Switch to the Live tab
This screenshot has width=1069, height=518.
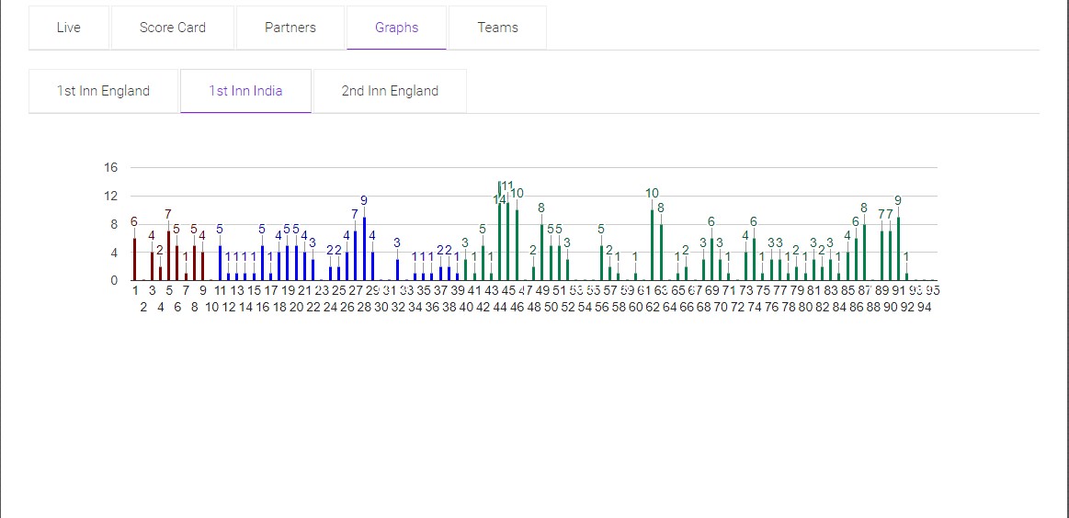point(69,28)
